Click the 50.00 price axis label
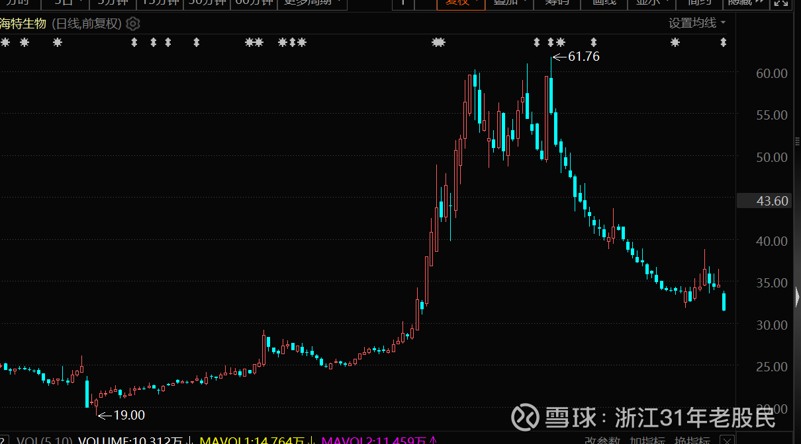This screenshot has height=444, width=801. [x=772, y=157]
